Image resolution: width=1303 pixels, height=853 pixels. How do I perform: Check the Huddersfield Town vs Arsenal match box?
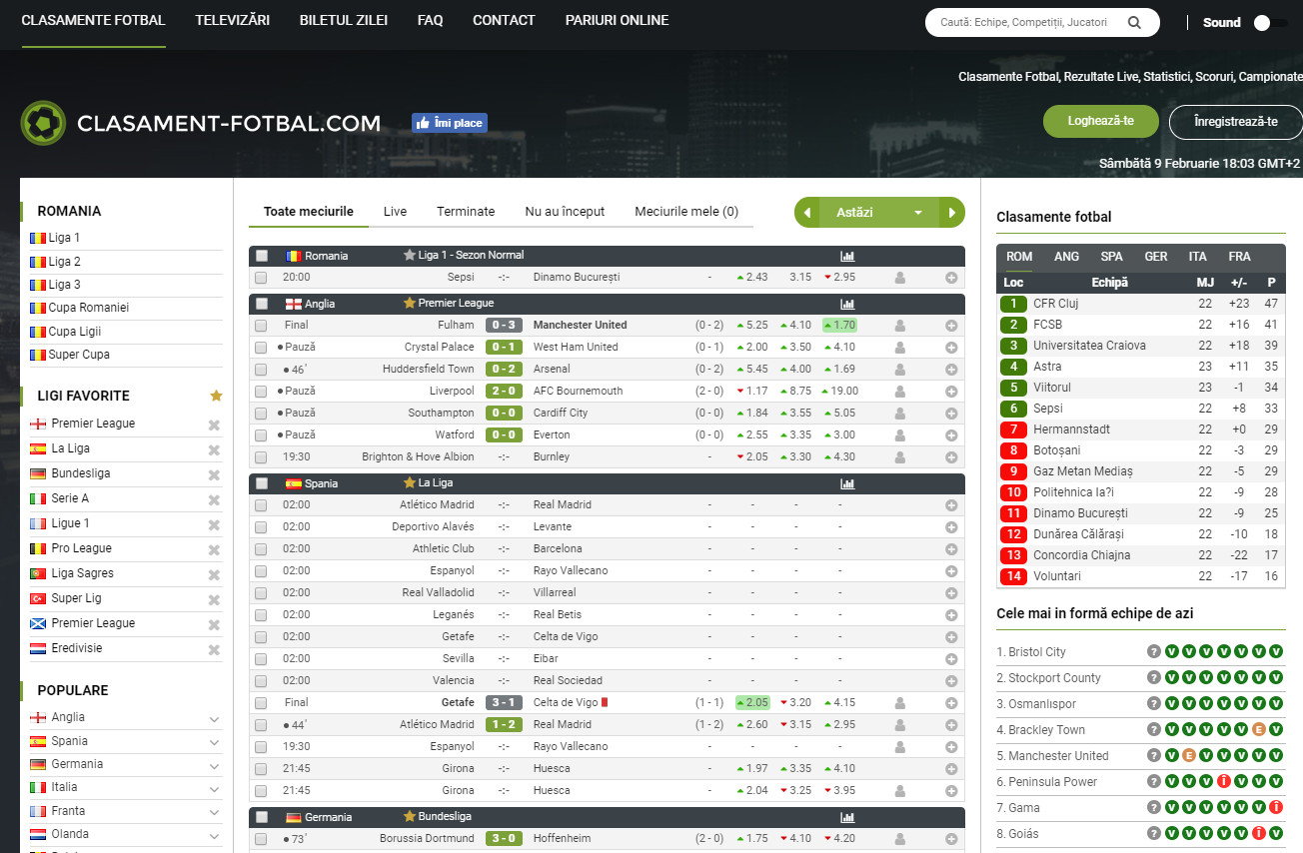pos(261,370)
